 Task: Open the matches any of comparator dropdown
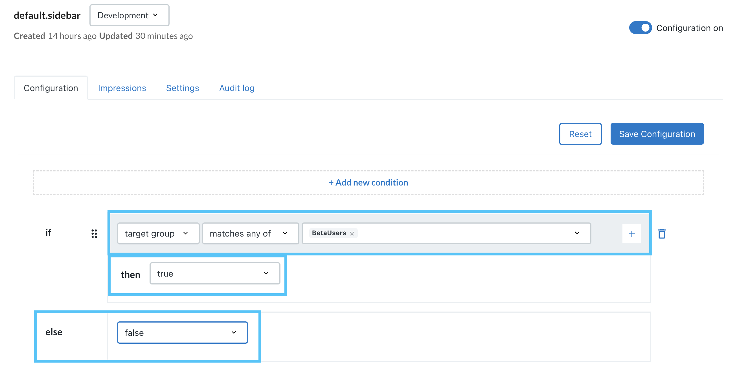click(x=250, y=233)
